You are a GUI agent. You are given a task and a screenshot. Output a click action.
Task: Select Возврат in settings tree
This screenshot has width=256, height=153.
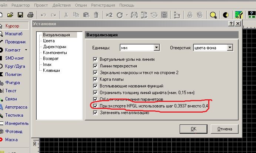pyautogui.click(x=51, y=59)
